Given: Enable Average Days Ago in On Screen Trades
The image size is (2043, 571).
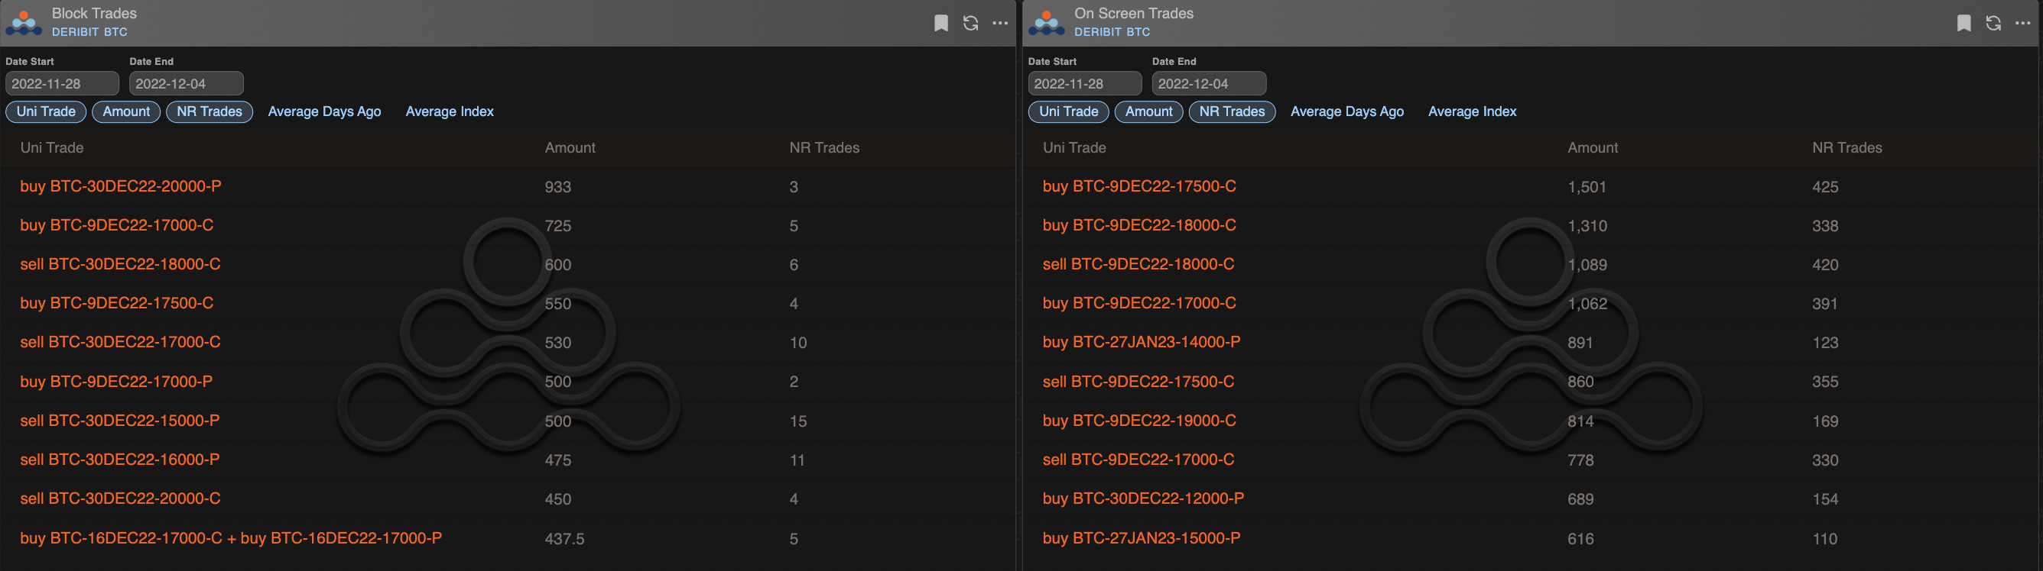Looking at the screenshot, I should (x=1346, y=111).
